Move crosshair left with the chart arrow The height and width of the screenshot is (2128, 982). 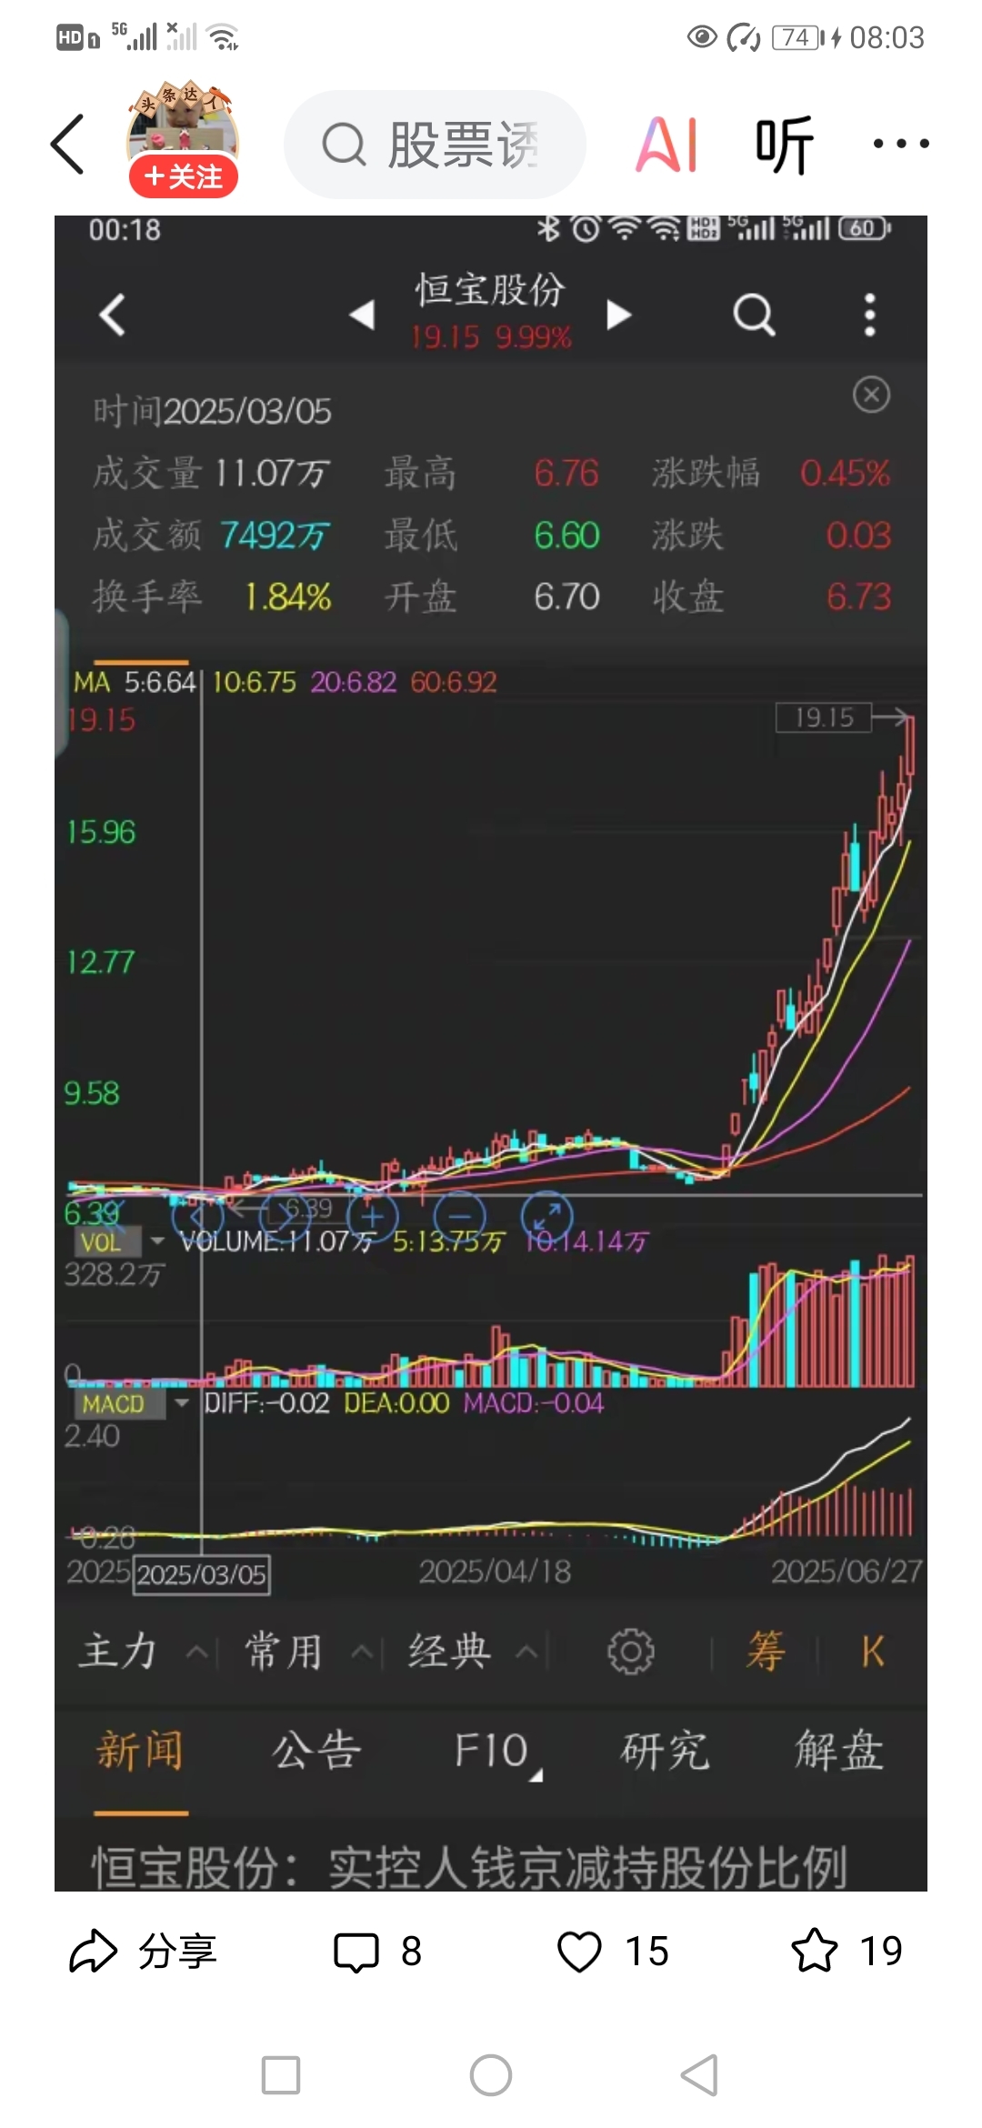[x=197, y=1215]
